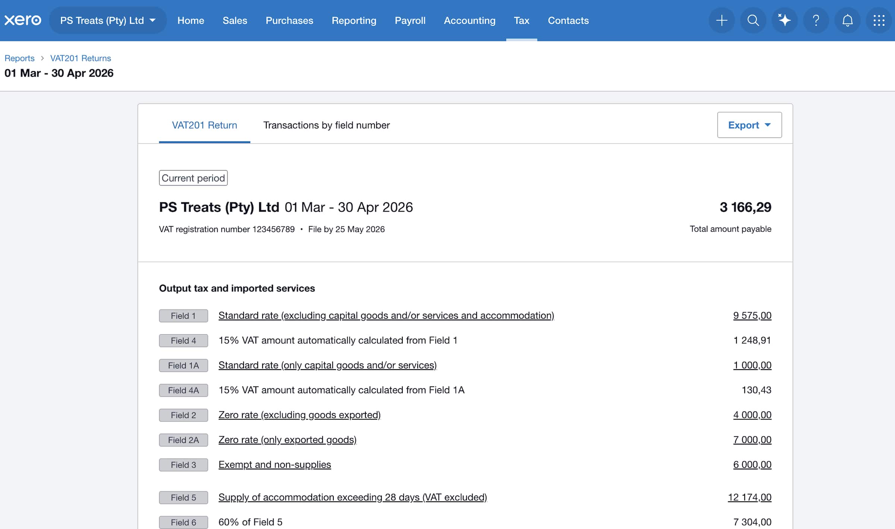Click the 12 174,00 amount for Field 5
This screenshot has height=529, width=895.
click(x=749, y=497)
